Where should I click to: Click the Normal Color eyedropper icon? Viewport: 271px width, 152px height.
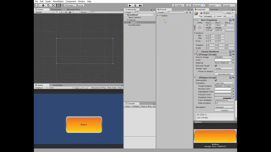point(233,89)
